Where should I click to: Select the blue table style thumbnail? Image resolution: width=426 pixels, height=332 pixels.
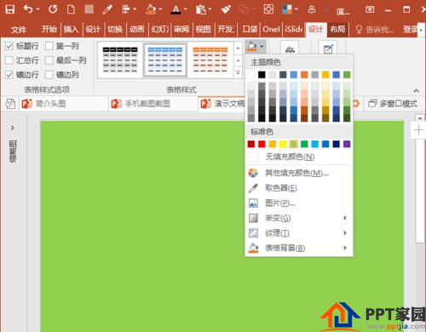tap(165, 60)
